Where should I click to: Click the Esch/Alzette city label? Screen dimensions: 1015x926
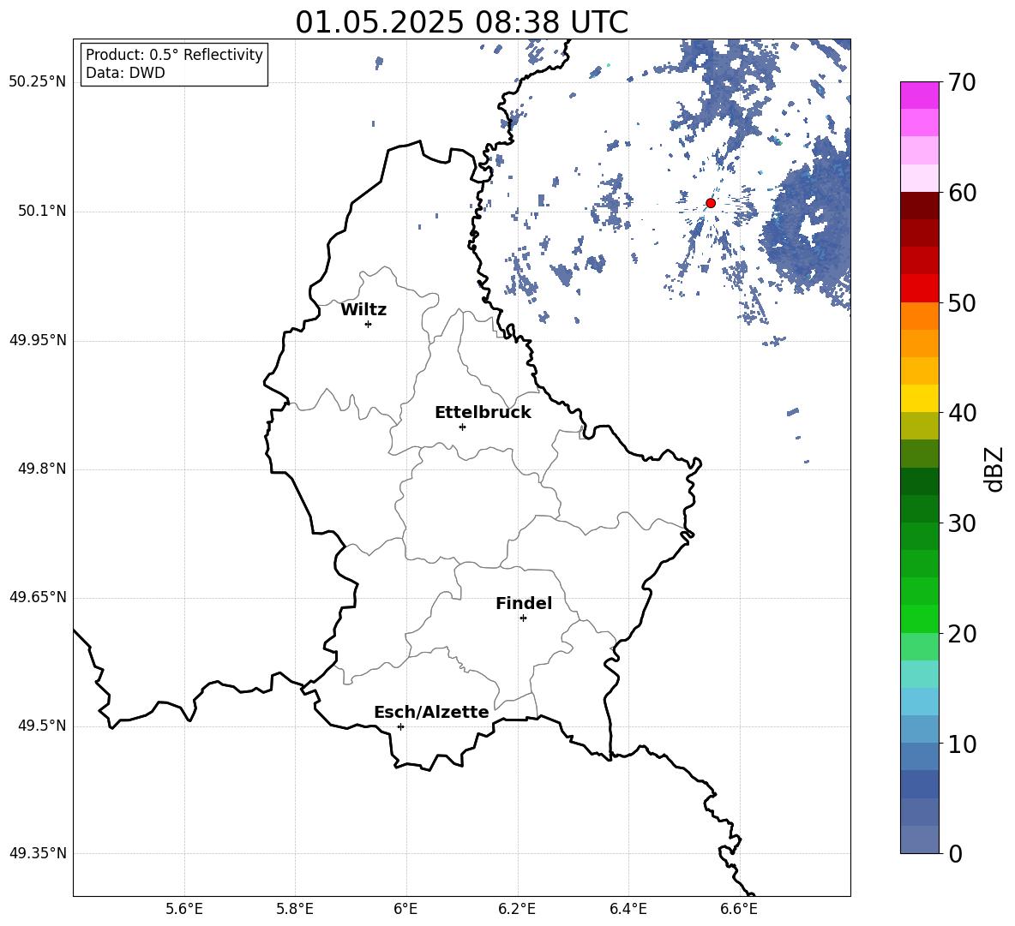coord(431,712)
